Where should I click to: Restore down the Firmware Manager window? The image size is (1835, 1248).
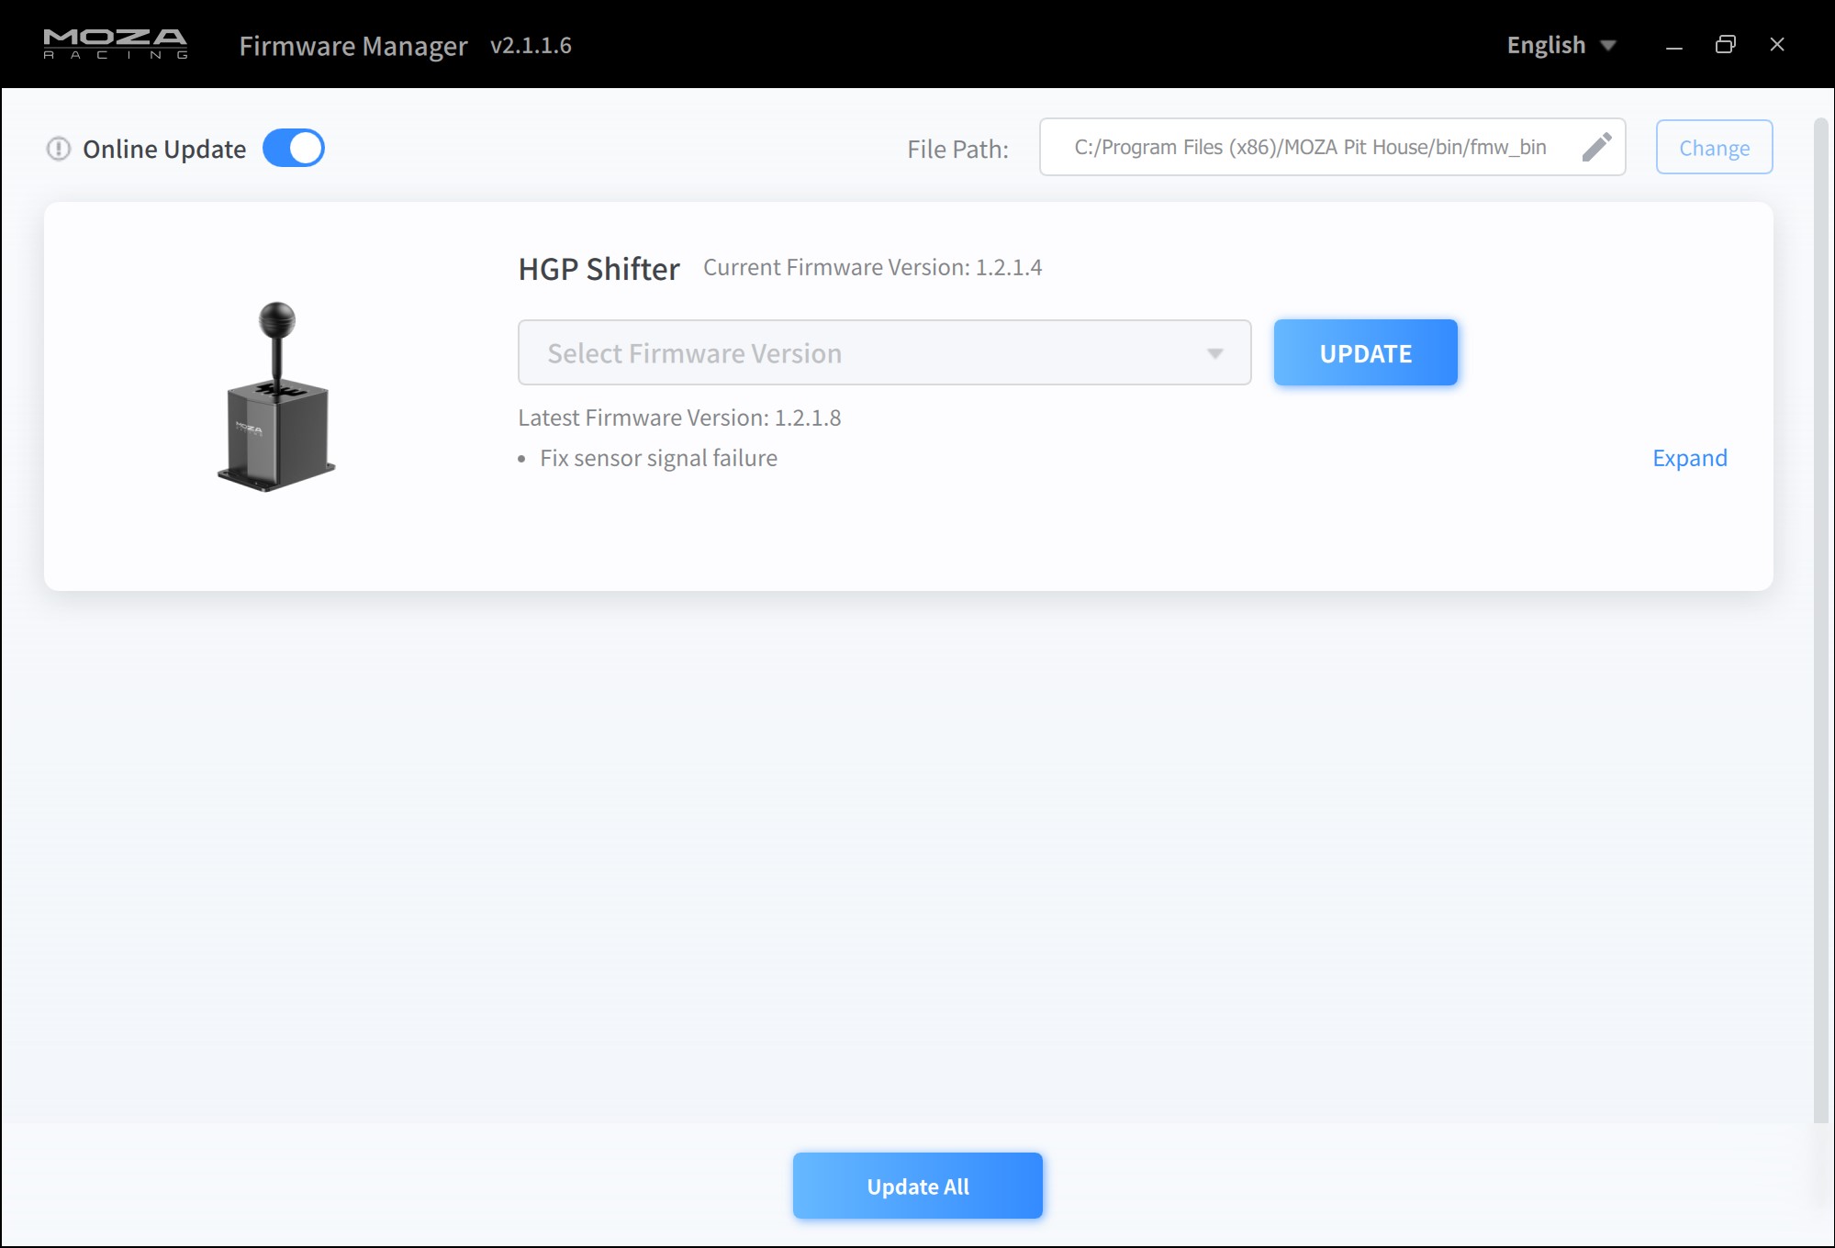pos(1726,45)
